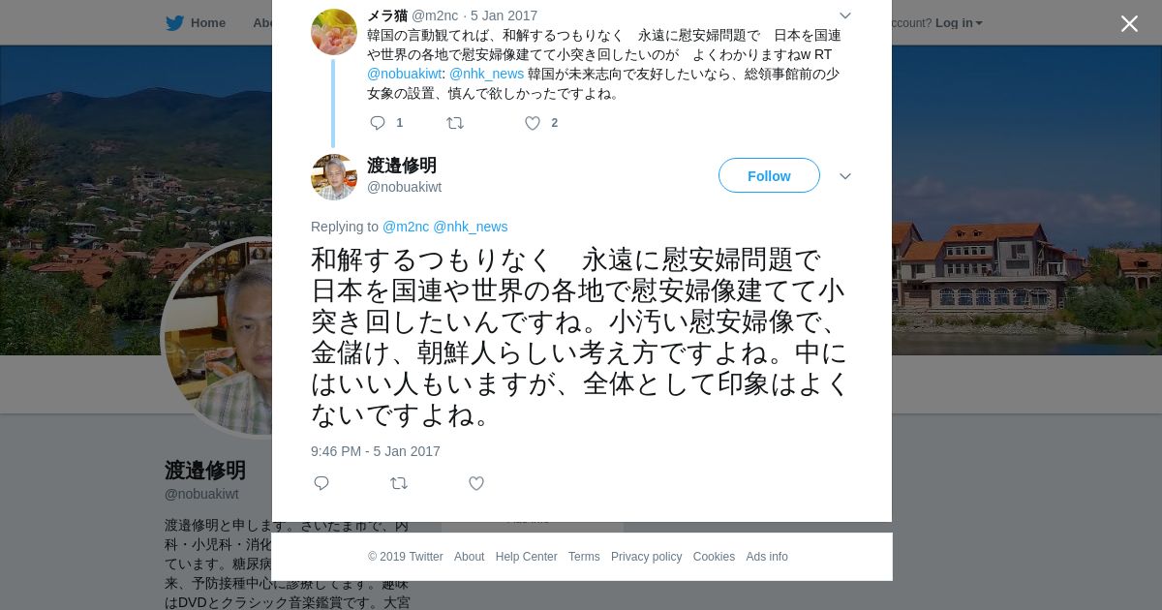
Task: Open Ads info footer link
Action: 767,557
